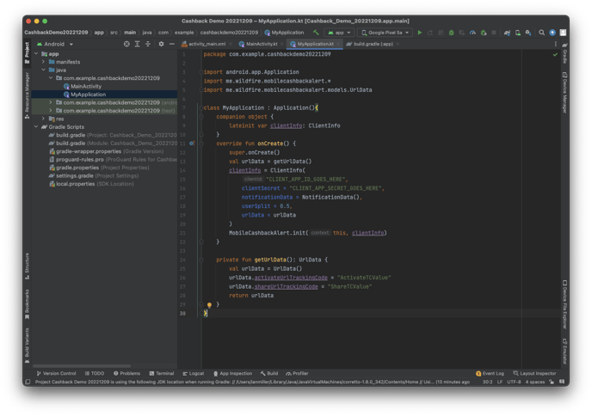Open the Logcat tool window
This screenshot has width=592, height=416.
194,374
